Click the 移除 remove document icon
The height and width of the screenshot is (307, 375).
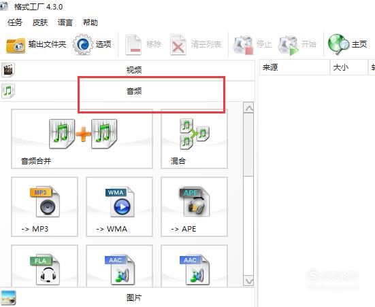click(133, 45)
